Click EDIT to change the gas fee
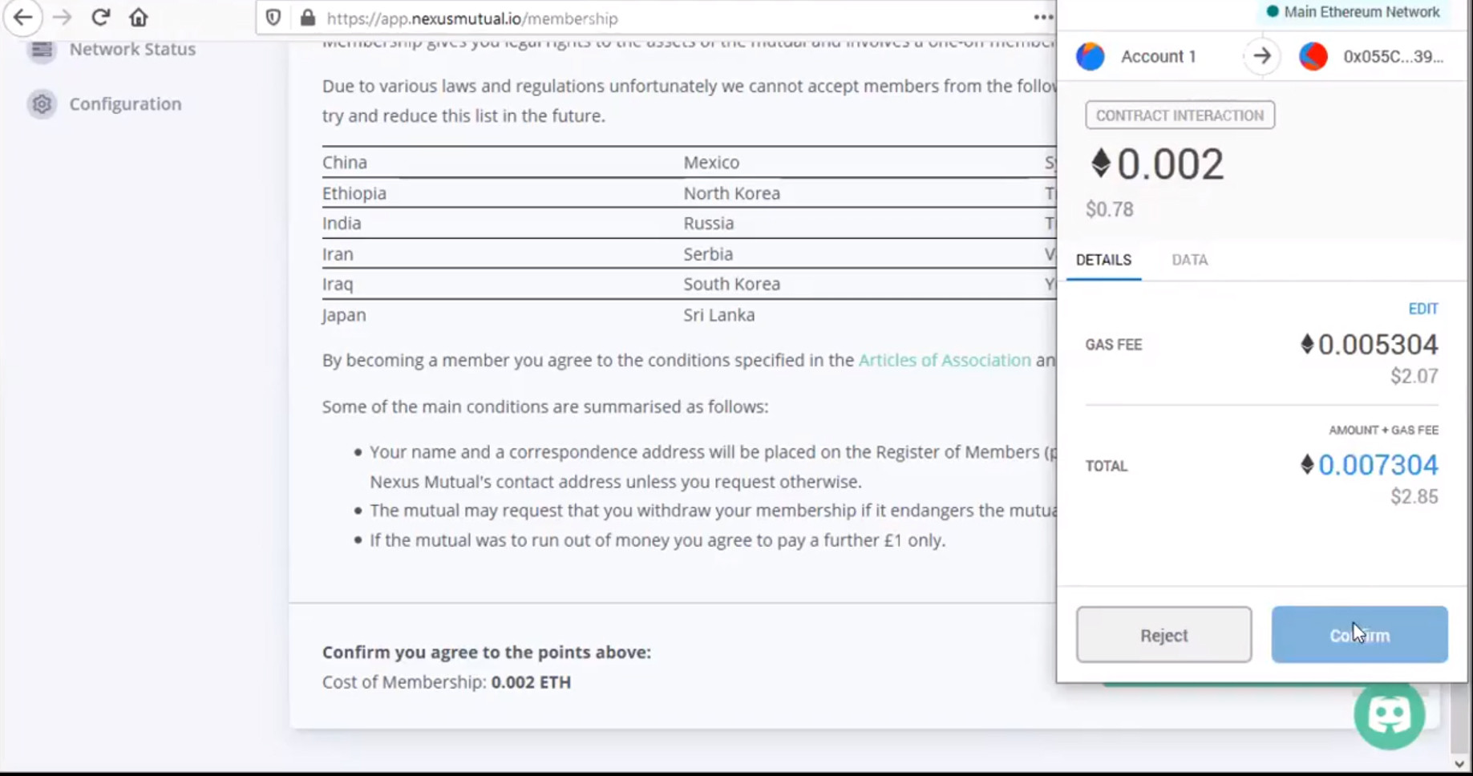Screen dimensions: 1473x776 (x=1423, y=309)
